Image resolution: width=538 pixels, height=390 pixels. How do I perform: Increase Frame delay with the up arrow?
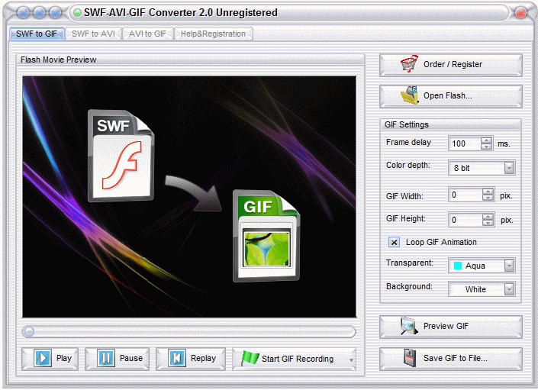point(486,140)
